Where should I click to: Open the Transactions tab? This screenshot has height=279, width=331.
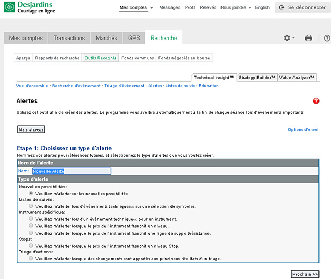pos(69,38)
